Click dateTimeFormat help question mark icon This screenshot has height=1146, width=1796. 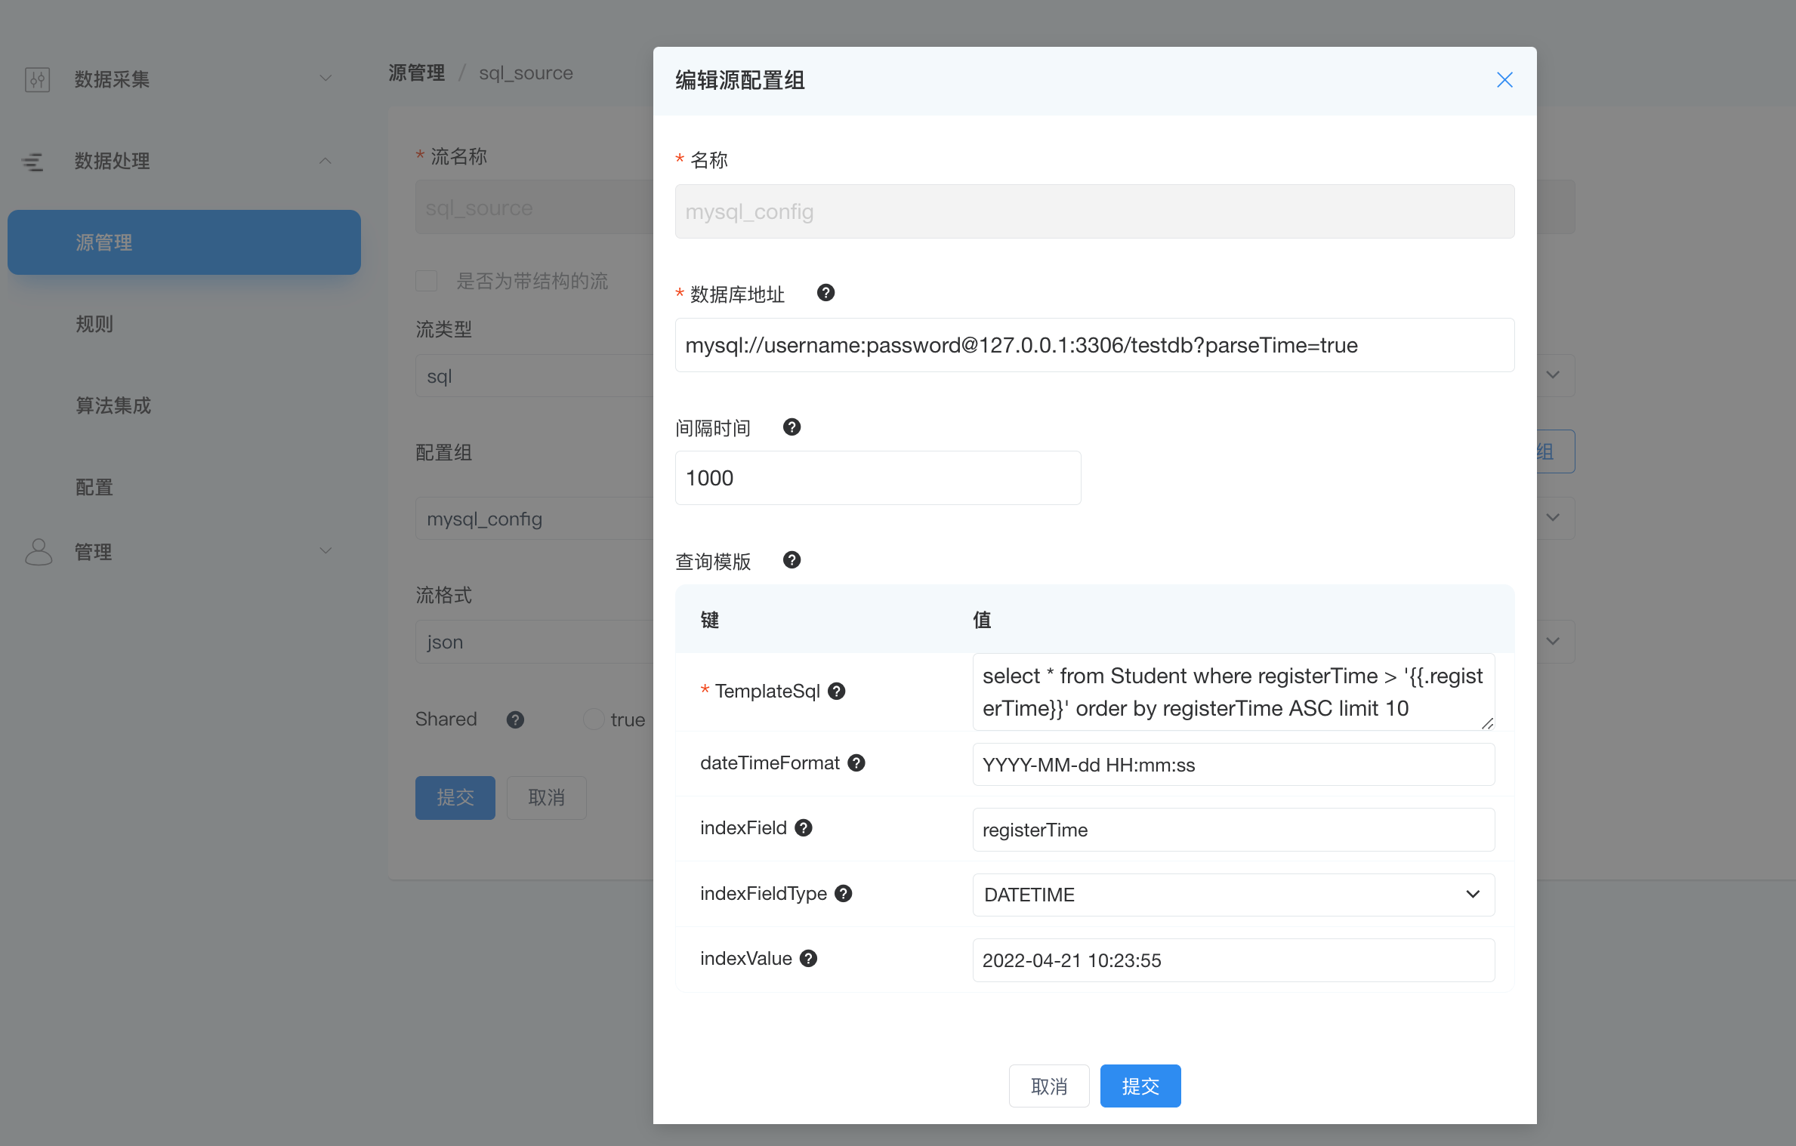[x=856, y=763]
